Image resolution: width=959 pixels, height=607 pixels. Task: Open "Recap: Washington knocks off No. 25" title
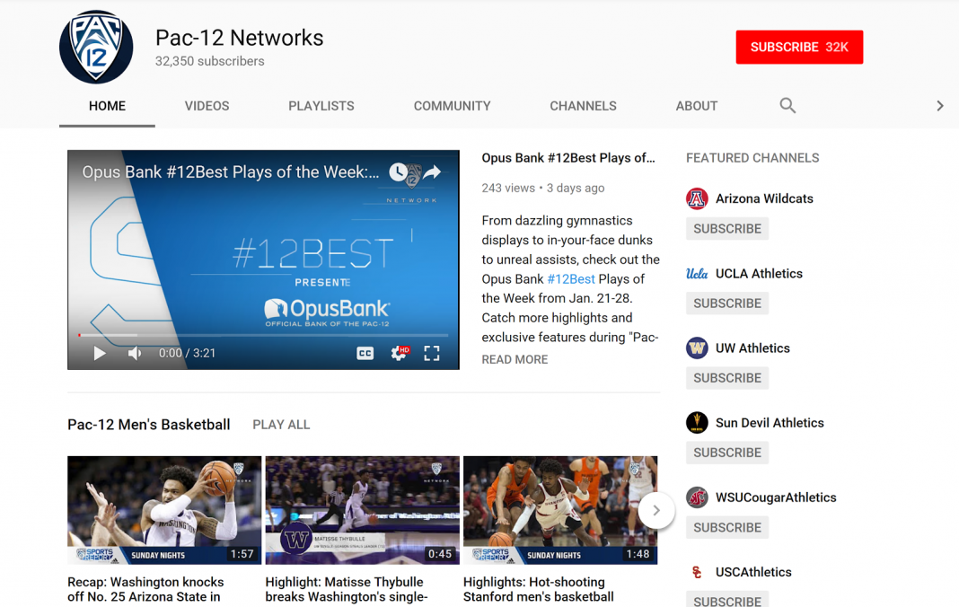click(145, 589)
